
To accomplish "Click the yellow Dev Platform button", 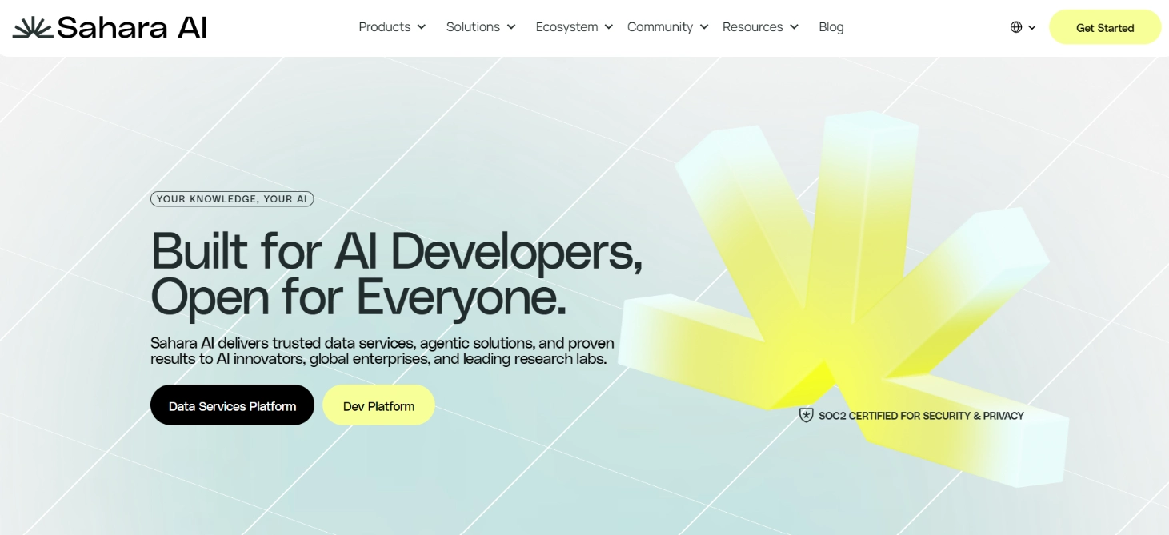I will pos(378,405).
